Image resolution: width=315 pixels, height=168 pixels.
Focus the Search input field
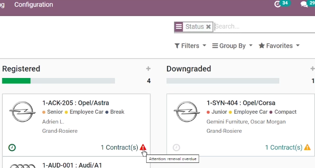tap(264, 26)
